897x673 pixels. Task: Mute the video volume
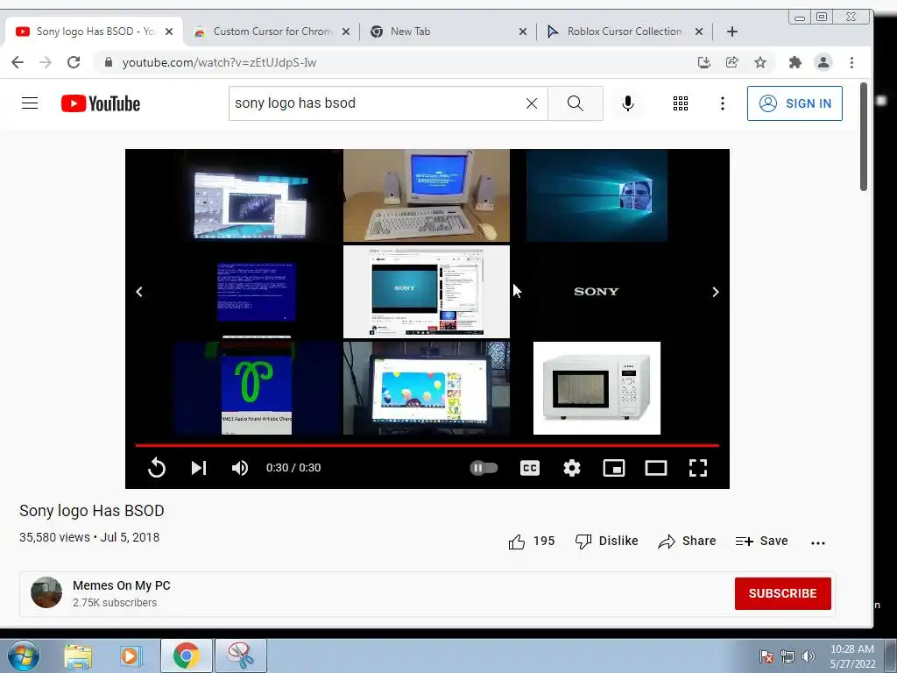[x=240, y=468]
